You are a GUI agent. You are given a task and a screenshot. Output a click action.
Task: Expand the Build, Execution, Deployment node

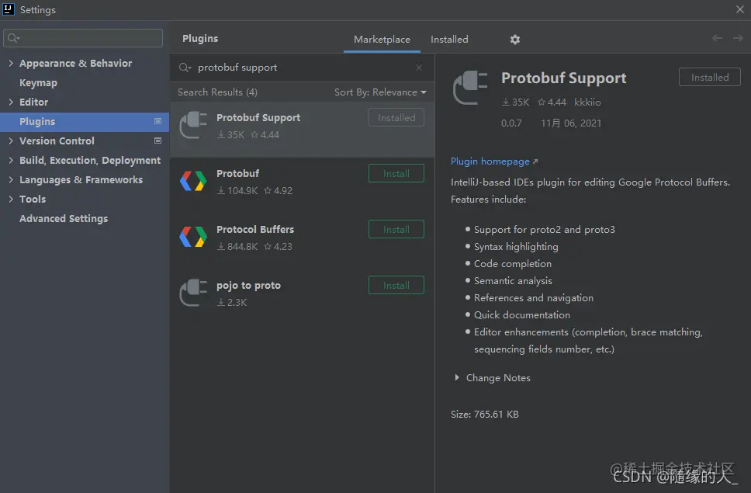pos(11,161)
